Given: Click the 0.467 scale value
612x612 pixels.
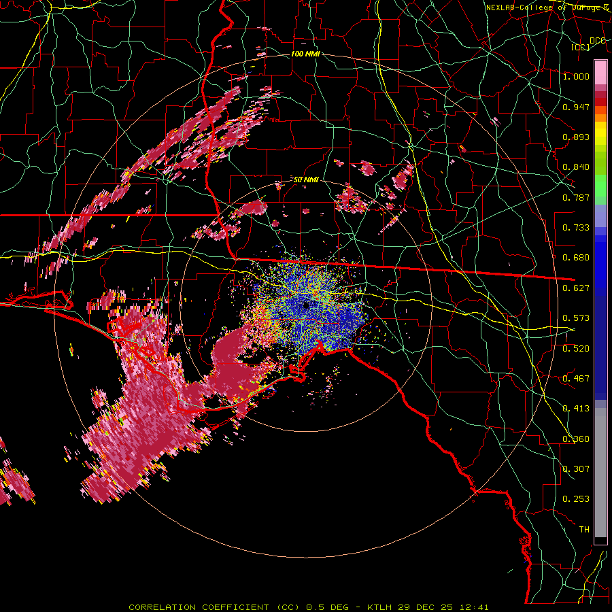Looking at the screenshot, I should tap(576, 379).
